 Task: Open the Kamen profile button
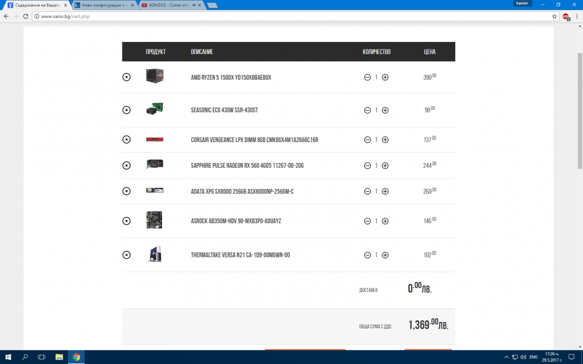point(522,3)
